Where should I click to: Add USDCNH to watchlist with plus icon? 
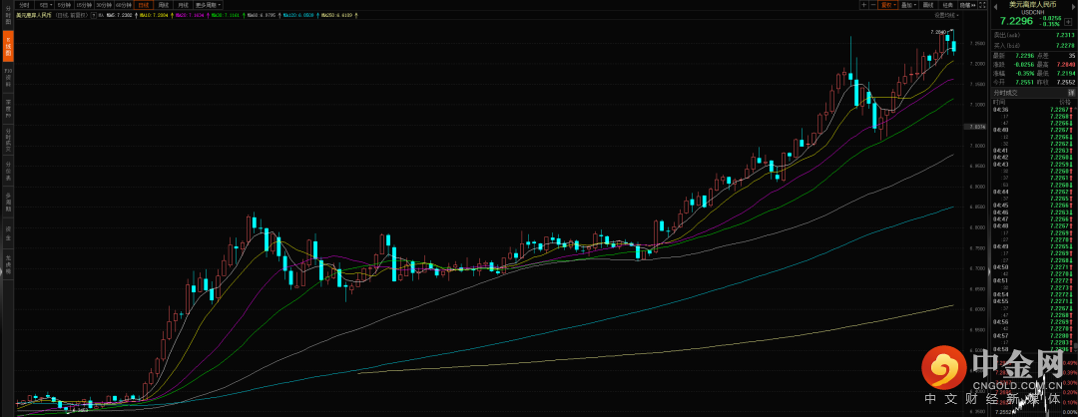pos(1068,22)
